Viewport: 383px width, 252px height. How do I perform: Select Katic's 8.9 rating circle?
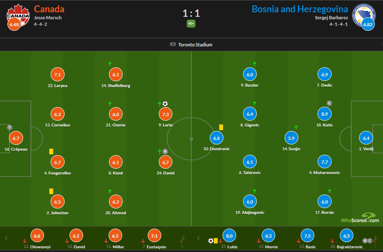tap(324, 114)
